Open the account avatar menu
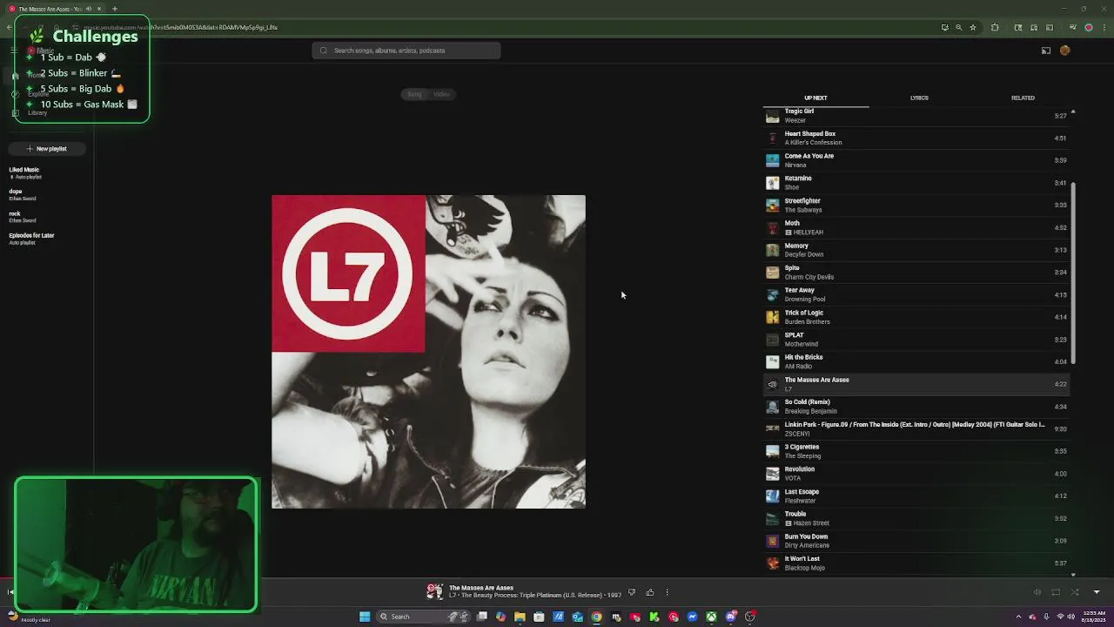 click(1064, 51)
